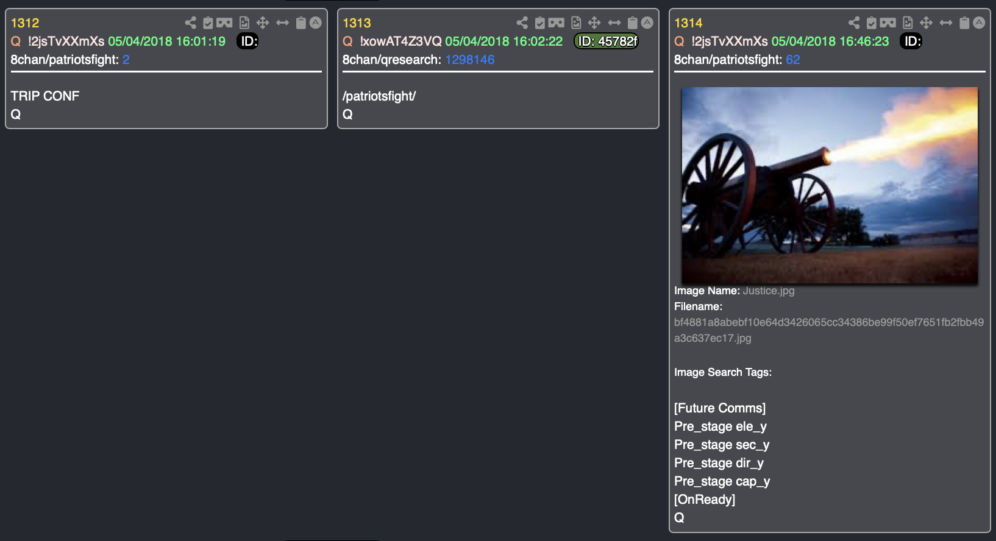This screenshot has height=541, width=996.
Task: Open patriotsfight thread link 62
Action: 793,60
